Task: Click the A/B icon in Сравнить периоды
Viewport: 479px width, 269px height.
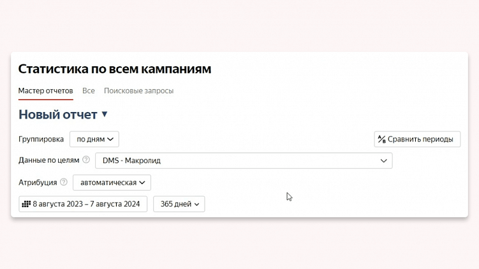Action: point(381,139)
